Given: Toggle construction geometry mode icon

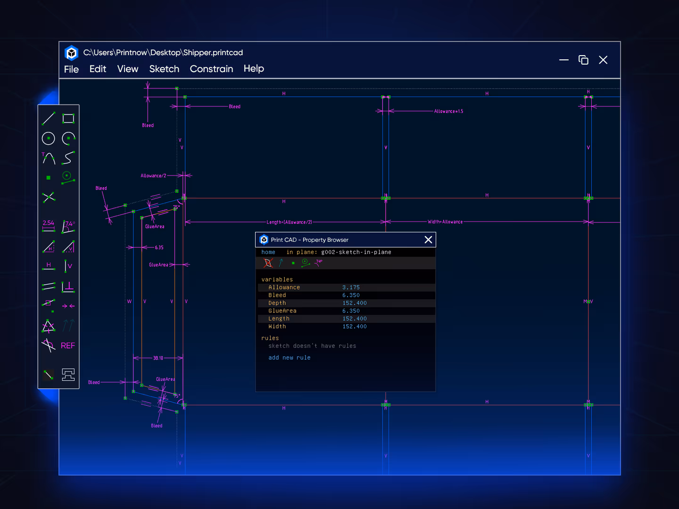Looking at the screenshot, I should pos(48,375).
